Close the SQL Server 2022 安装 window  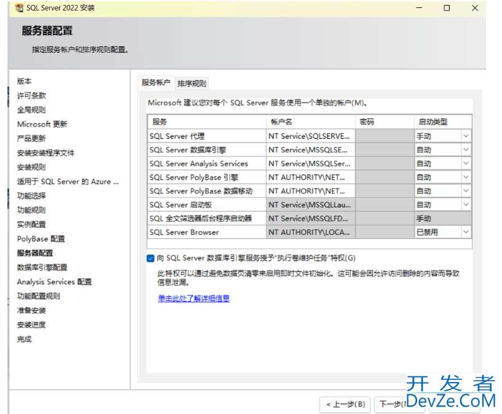(475, 8)
